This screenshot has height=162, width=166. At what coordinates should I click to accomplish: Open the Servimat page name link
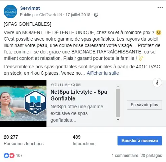coord(30,8)
